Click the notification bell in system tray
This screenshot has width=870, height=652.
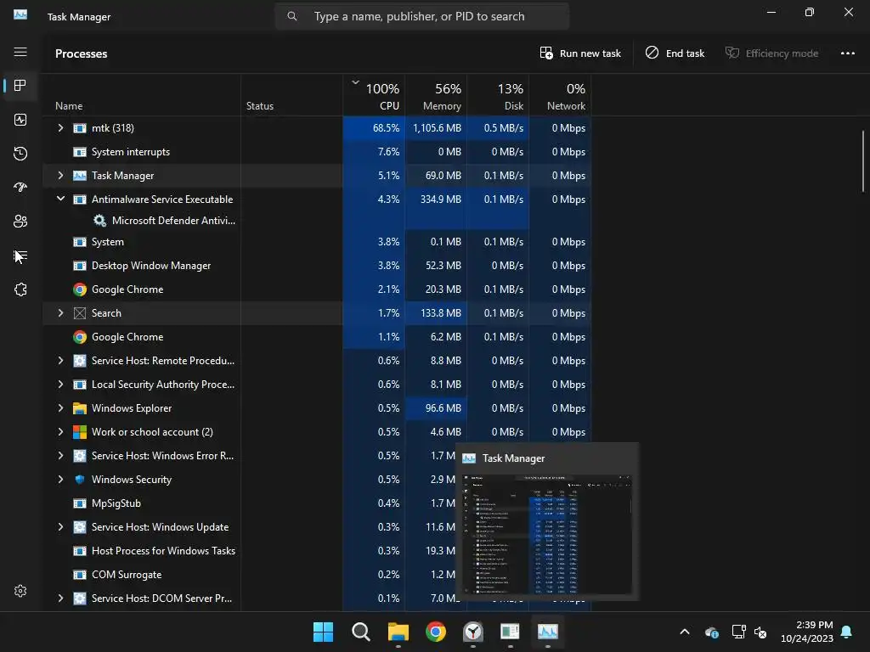[x=846, y=632]
